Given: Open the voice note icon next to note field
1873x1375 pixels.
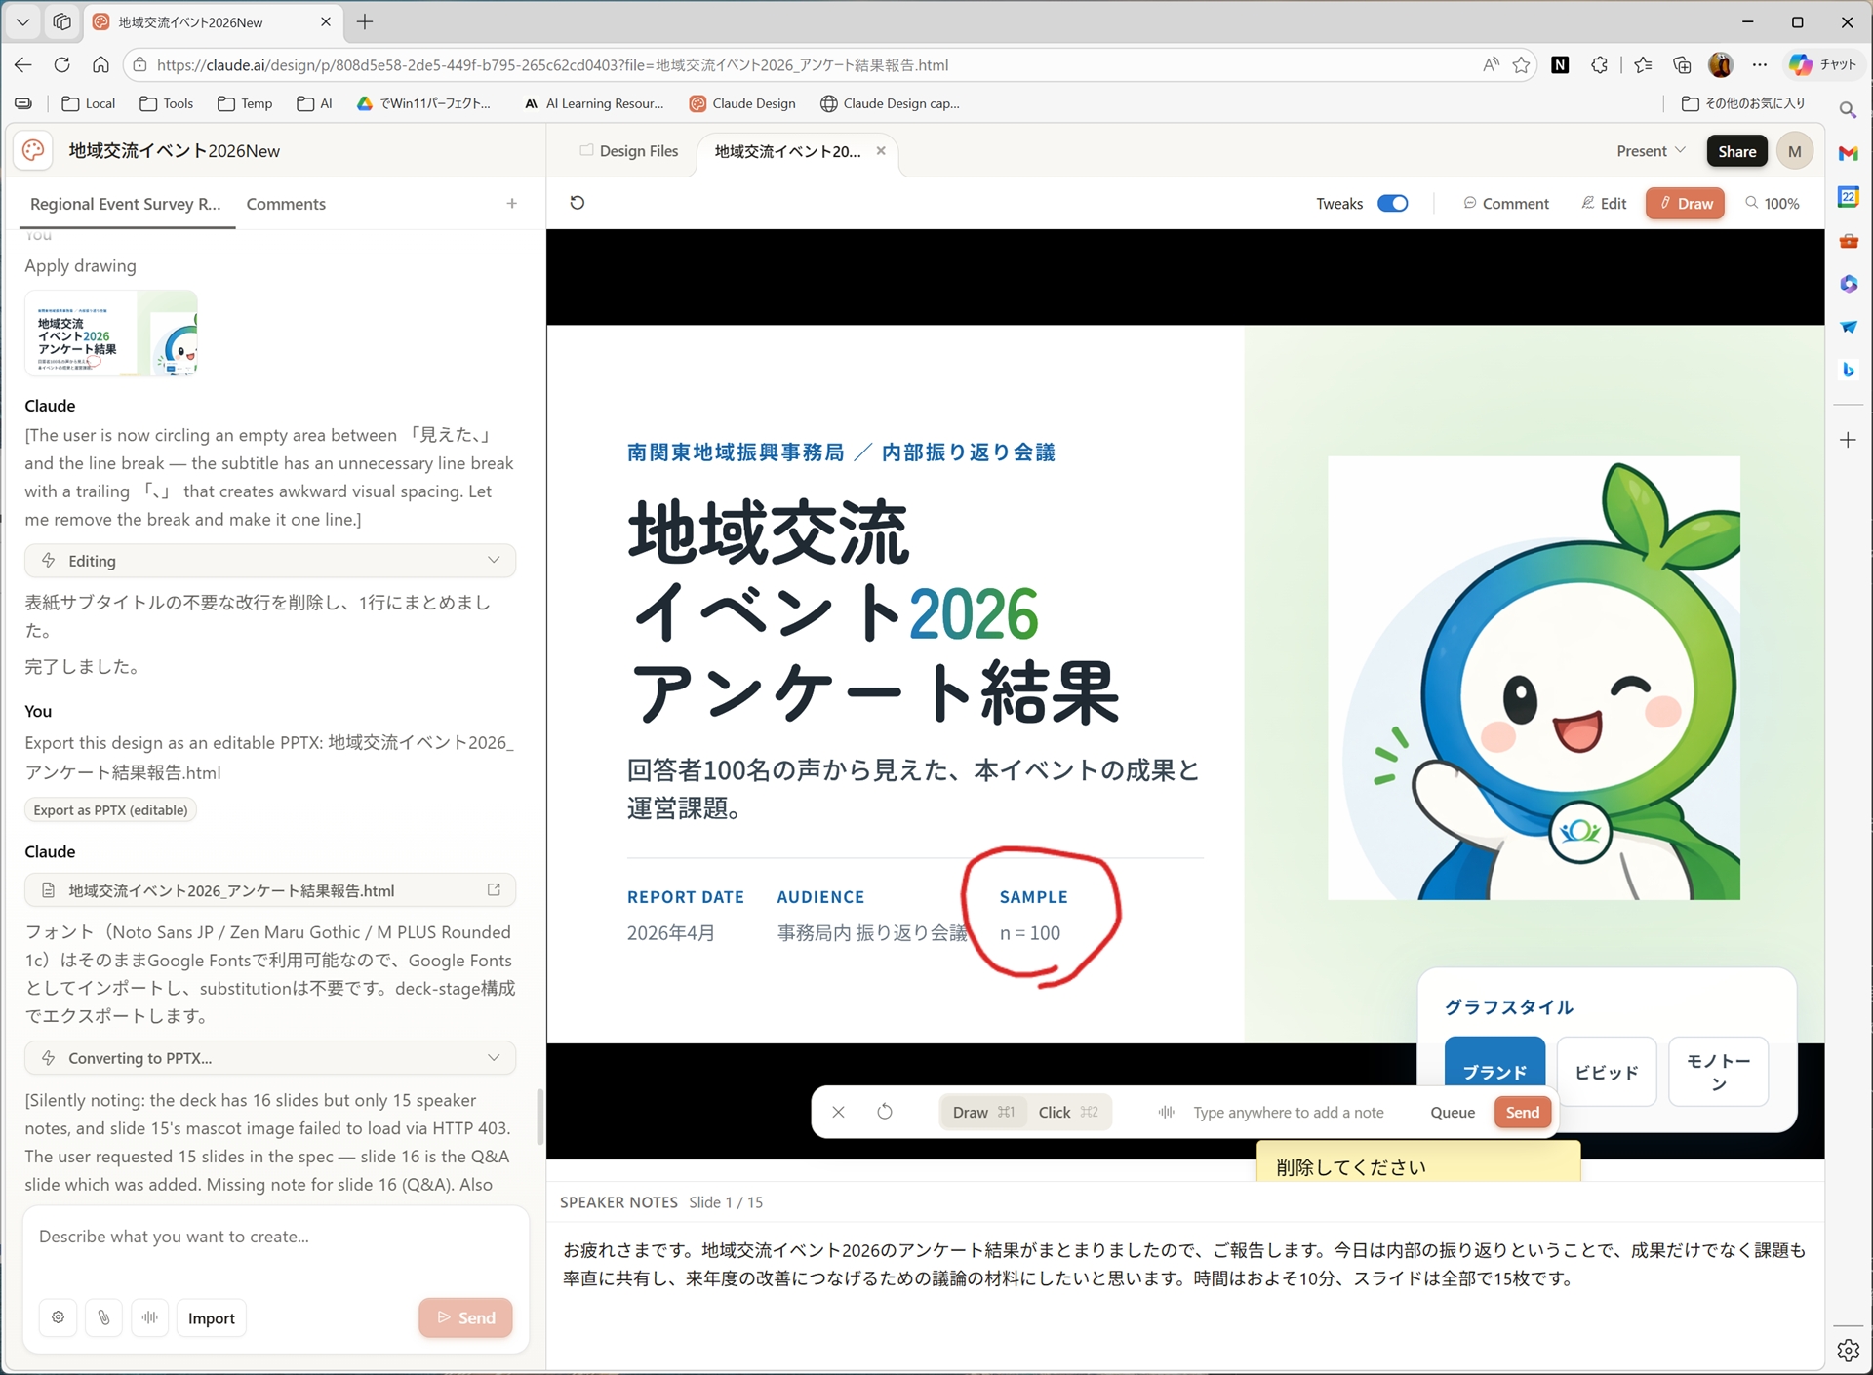Looking at the screenshot, I should (x=1164, y=1112).
